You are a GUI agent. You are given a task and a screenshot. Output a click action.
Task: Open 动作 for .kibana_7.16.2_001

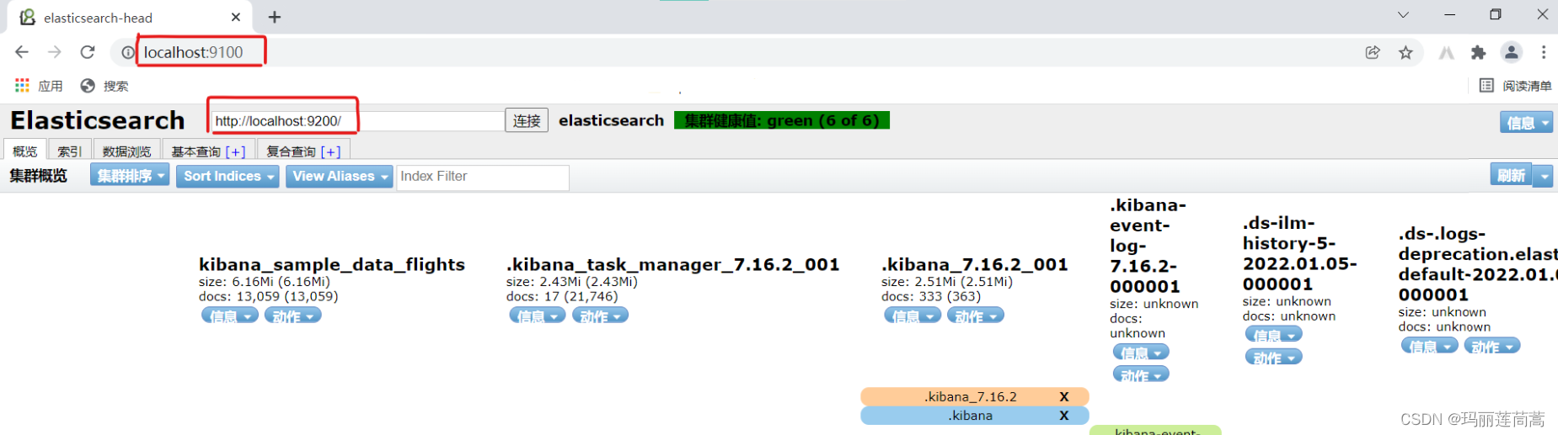coord(976,316)
